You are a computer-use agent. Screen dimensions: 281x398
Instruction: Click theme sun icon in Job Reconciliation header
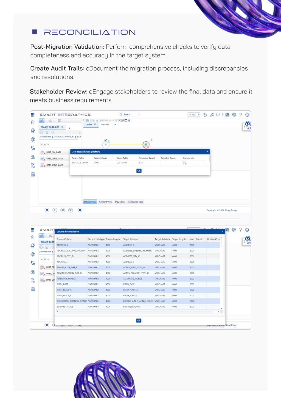pyautogui.click(x=205, y=115)
